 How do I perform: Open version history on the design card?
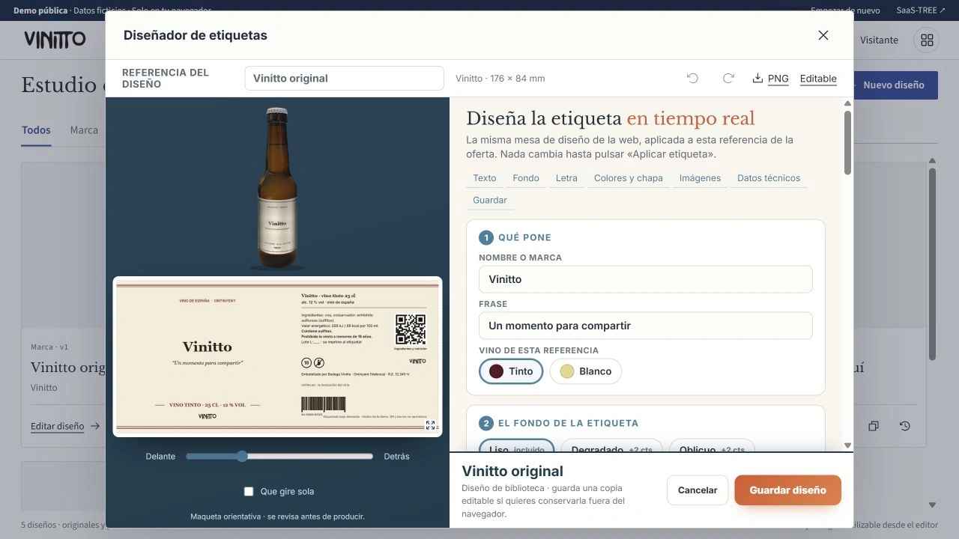pos(905,426)
